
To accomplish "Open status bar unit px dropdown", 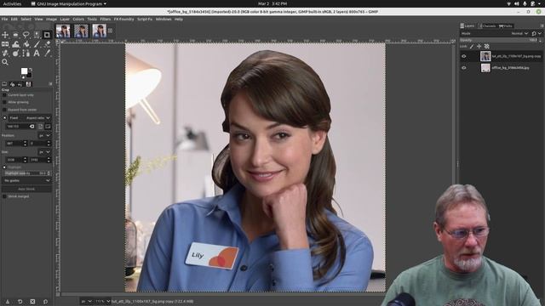I will [87, 302].
